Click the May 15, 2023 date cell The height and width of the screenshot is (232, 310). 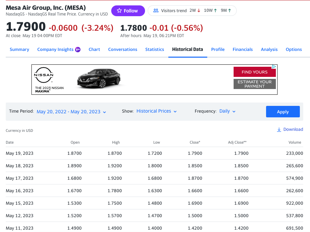(x=20, y=203)
